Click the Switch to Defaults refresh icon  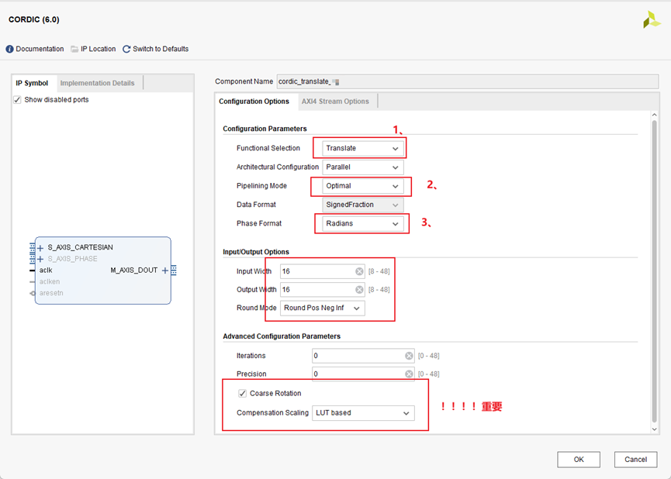pyautogui.click(x=126, y=49)
